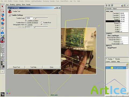The width and height of the screenshot is (129, 97).
Task: Click the layer display type box beside V
Action: pos(109,68)
